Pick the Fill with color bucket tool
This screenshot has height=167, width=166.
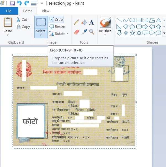pos(84,22)
